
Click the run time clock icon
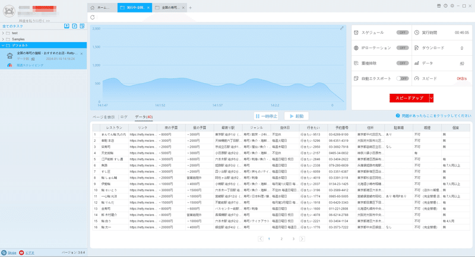coord(417,33)
